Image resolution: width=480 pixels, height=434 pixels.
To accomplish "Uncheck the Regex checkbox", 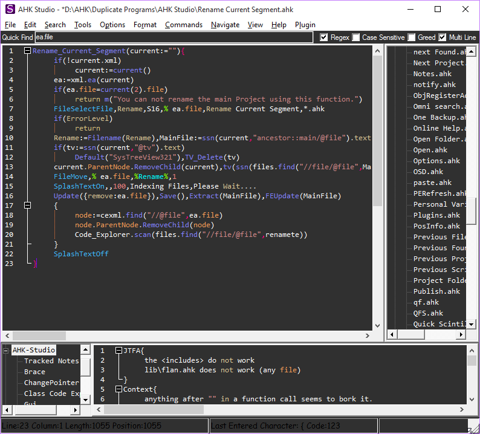I will [324, 37].
